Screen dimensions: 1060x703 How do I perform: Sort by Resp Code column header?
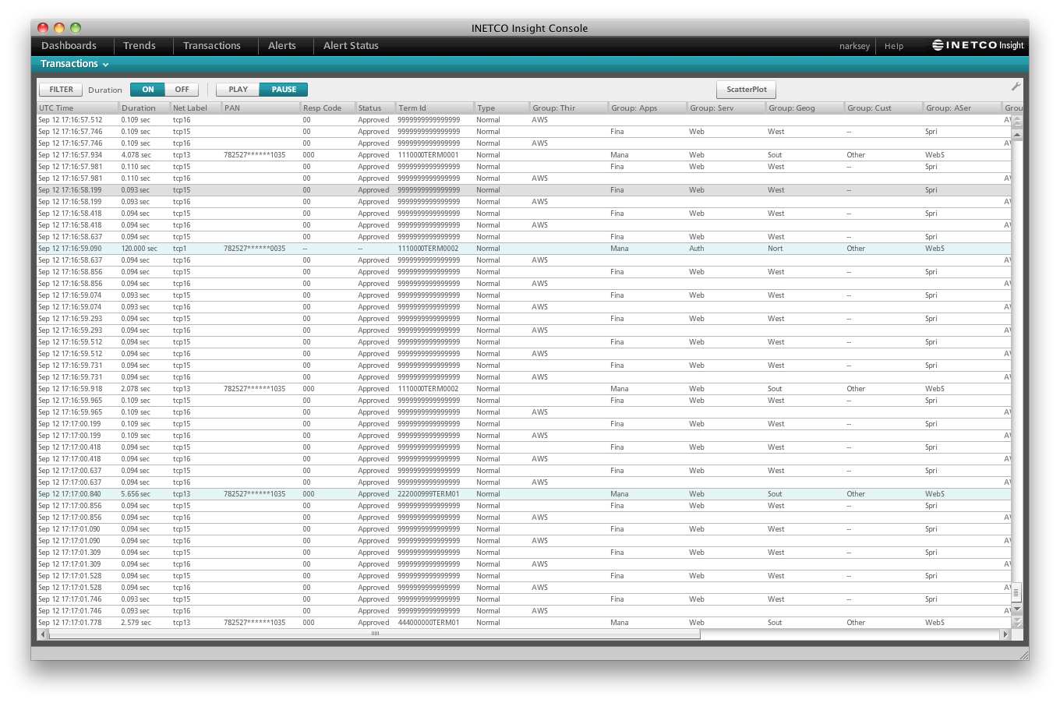pyautogui.click(x=327, y=108)
